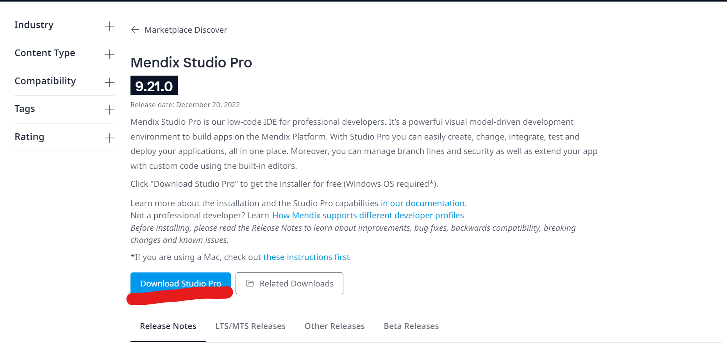
Task: Click the folder icon in Related Downloads
Action: point(250,283)
